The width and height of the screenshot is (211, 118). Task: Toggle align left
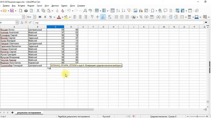(75, 17)
